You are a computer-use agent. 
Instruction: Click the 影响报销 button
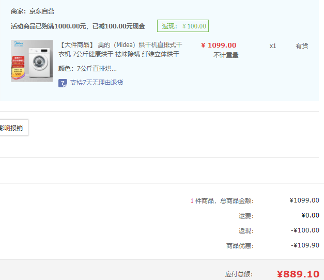pyautogui.click(x=14, y=128)
